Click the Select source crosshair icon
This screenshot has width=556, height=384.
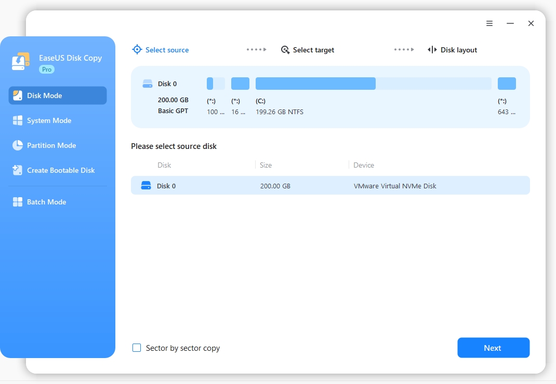pos(137,50)
